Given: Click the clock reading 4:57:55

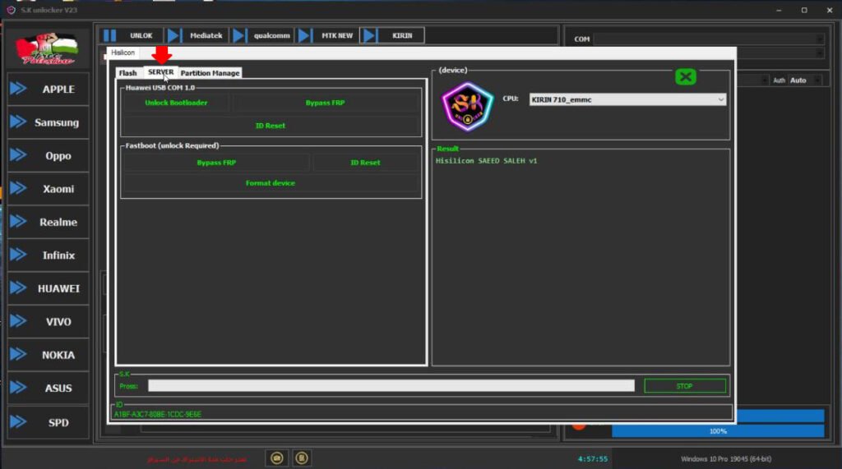Looking at the screenshot, I should click(x=593, y=459).
